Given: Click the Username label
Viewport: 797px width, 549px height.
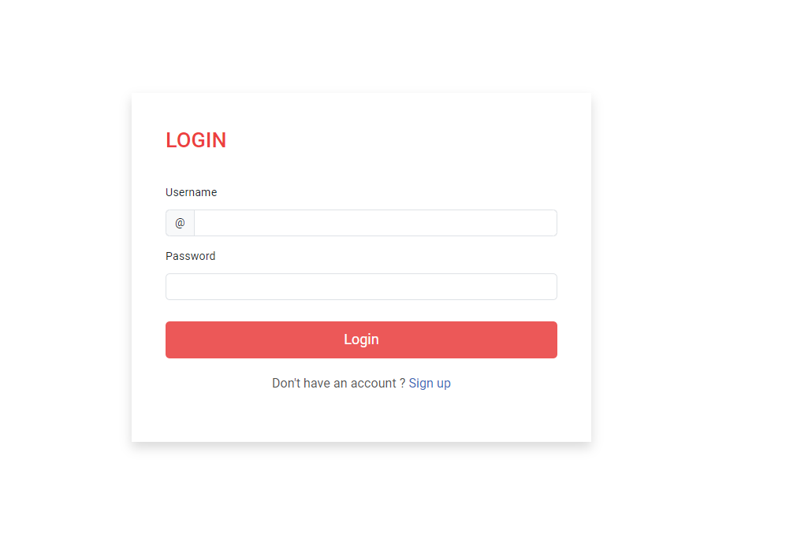Looking at the screenshot, I should [191, 192].
